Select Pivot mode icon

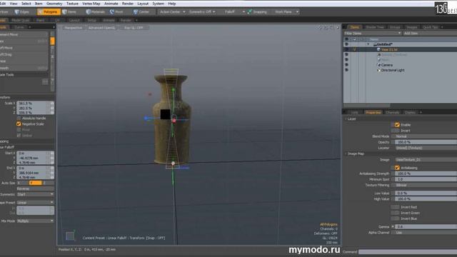click(x=112, y=12)
